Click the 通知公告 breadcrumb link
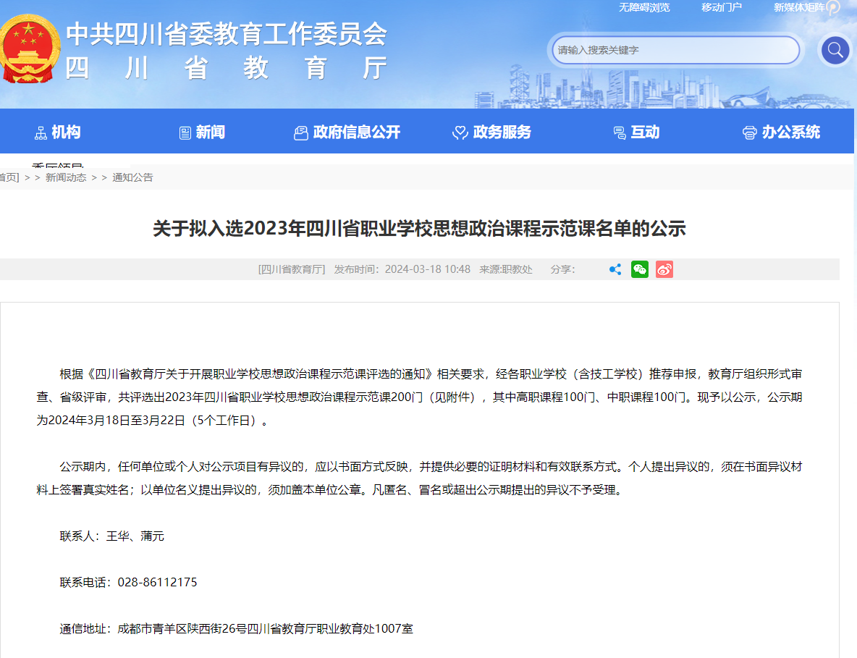Screen dimensions: 857x658 click(x=132, y=177)
